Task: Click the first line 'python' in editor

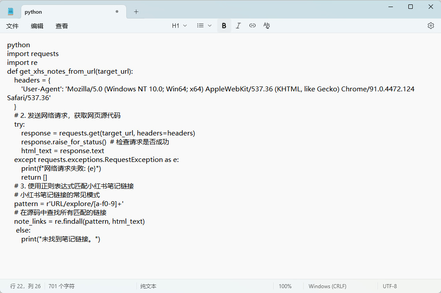Action: (x=19, y=45)
